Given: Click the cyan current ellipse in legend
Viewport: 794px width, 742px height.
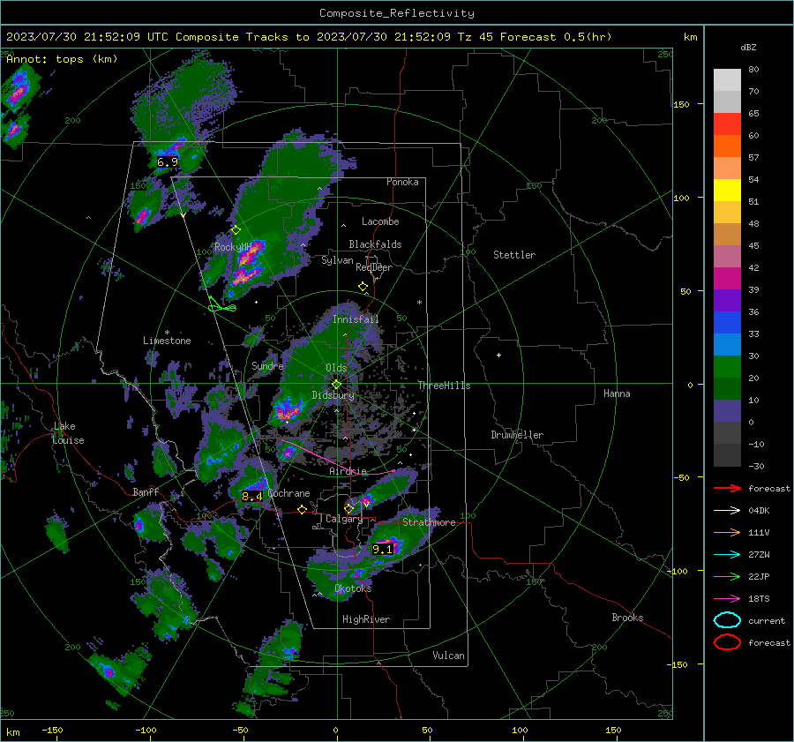Looking at the screenshot, I should 727,620.
